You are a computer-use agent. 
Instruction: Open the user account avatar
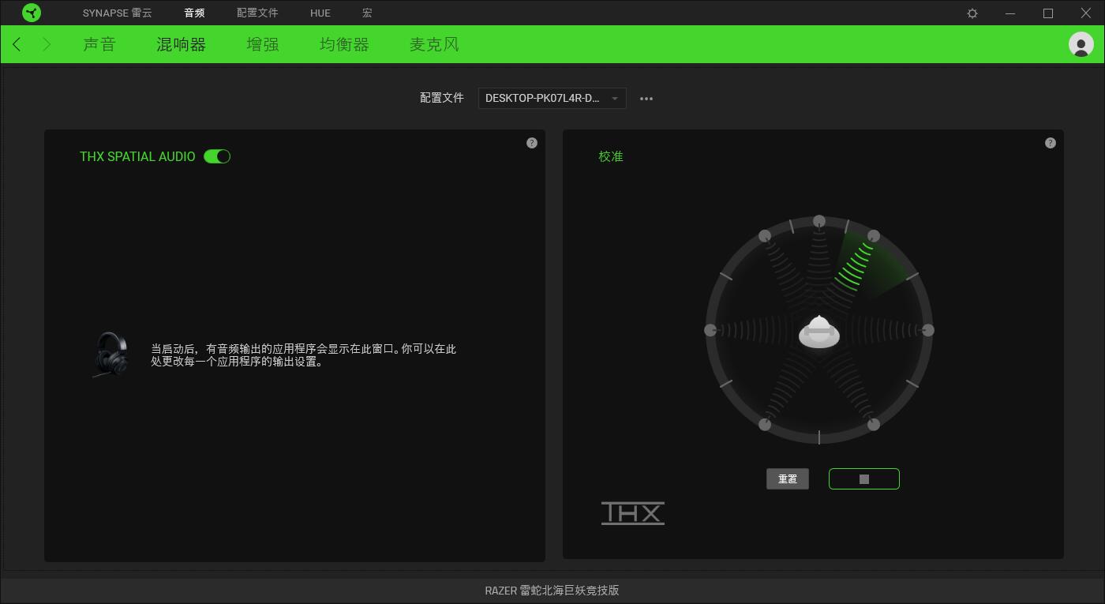pos(1081,44)
